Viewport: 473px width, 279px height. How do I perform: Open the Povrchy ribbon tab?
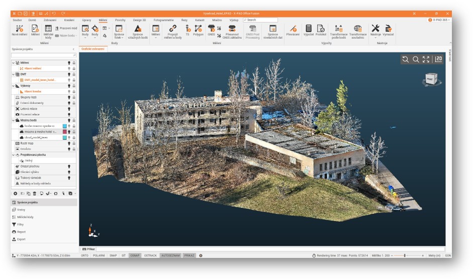120,20
